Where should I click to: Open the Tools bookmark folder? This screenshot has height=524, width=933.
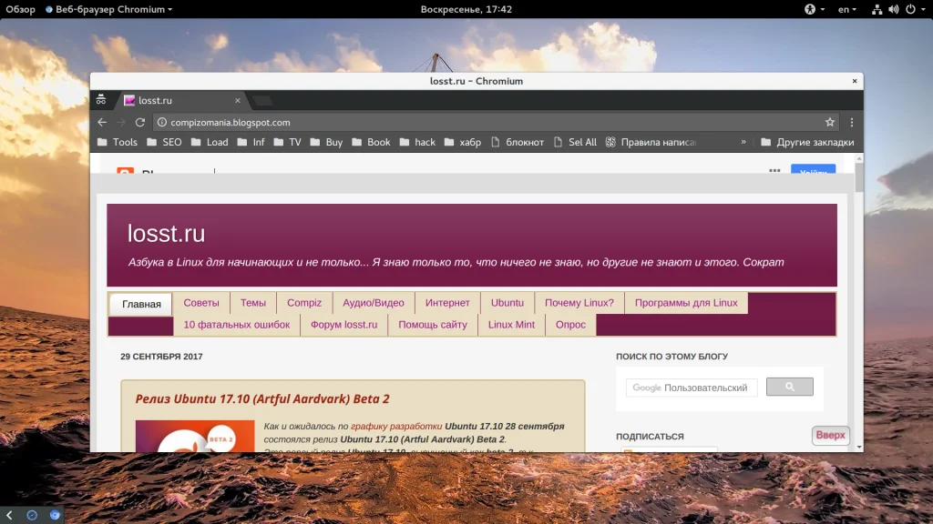click(118, 142)
